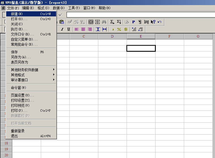Open the 窗口(W) menu

pyautogui.click(x=89, y=8)
